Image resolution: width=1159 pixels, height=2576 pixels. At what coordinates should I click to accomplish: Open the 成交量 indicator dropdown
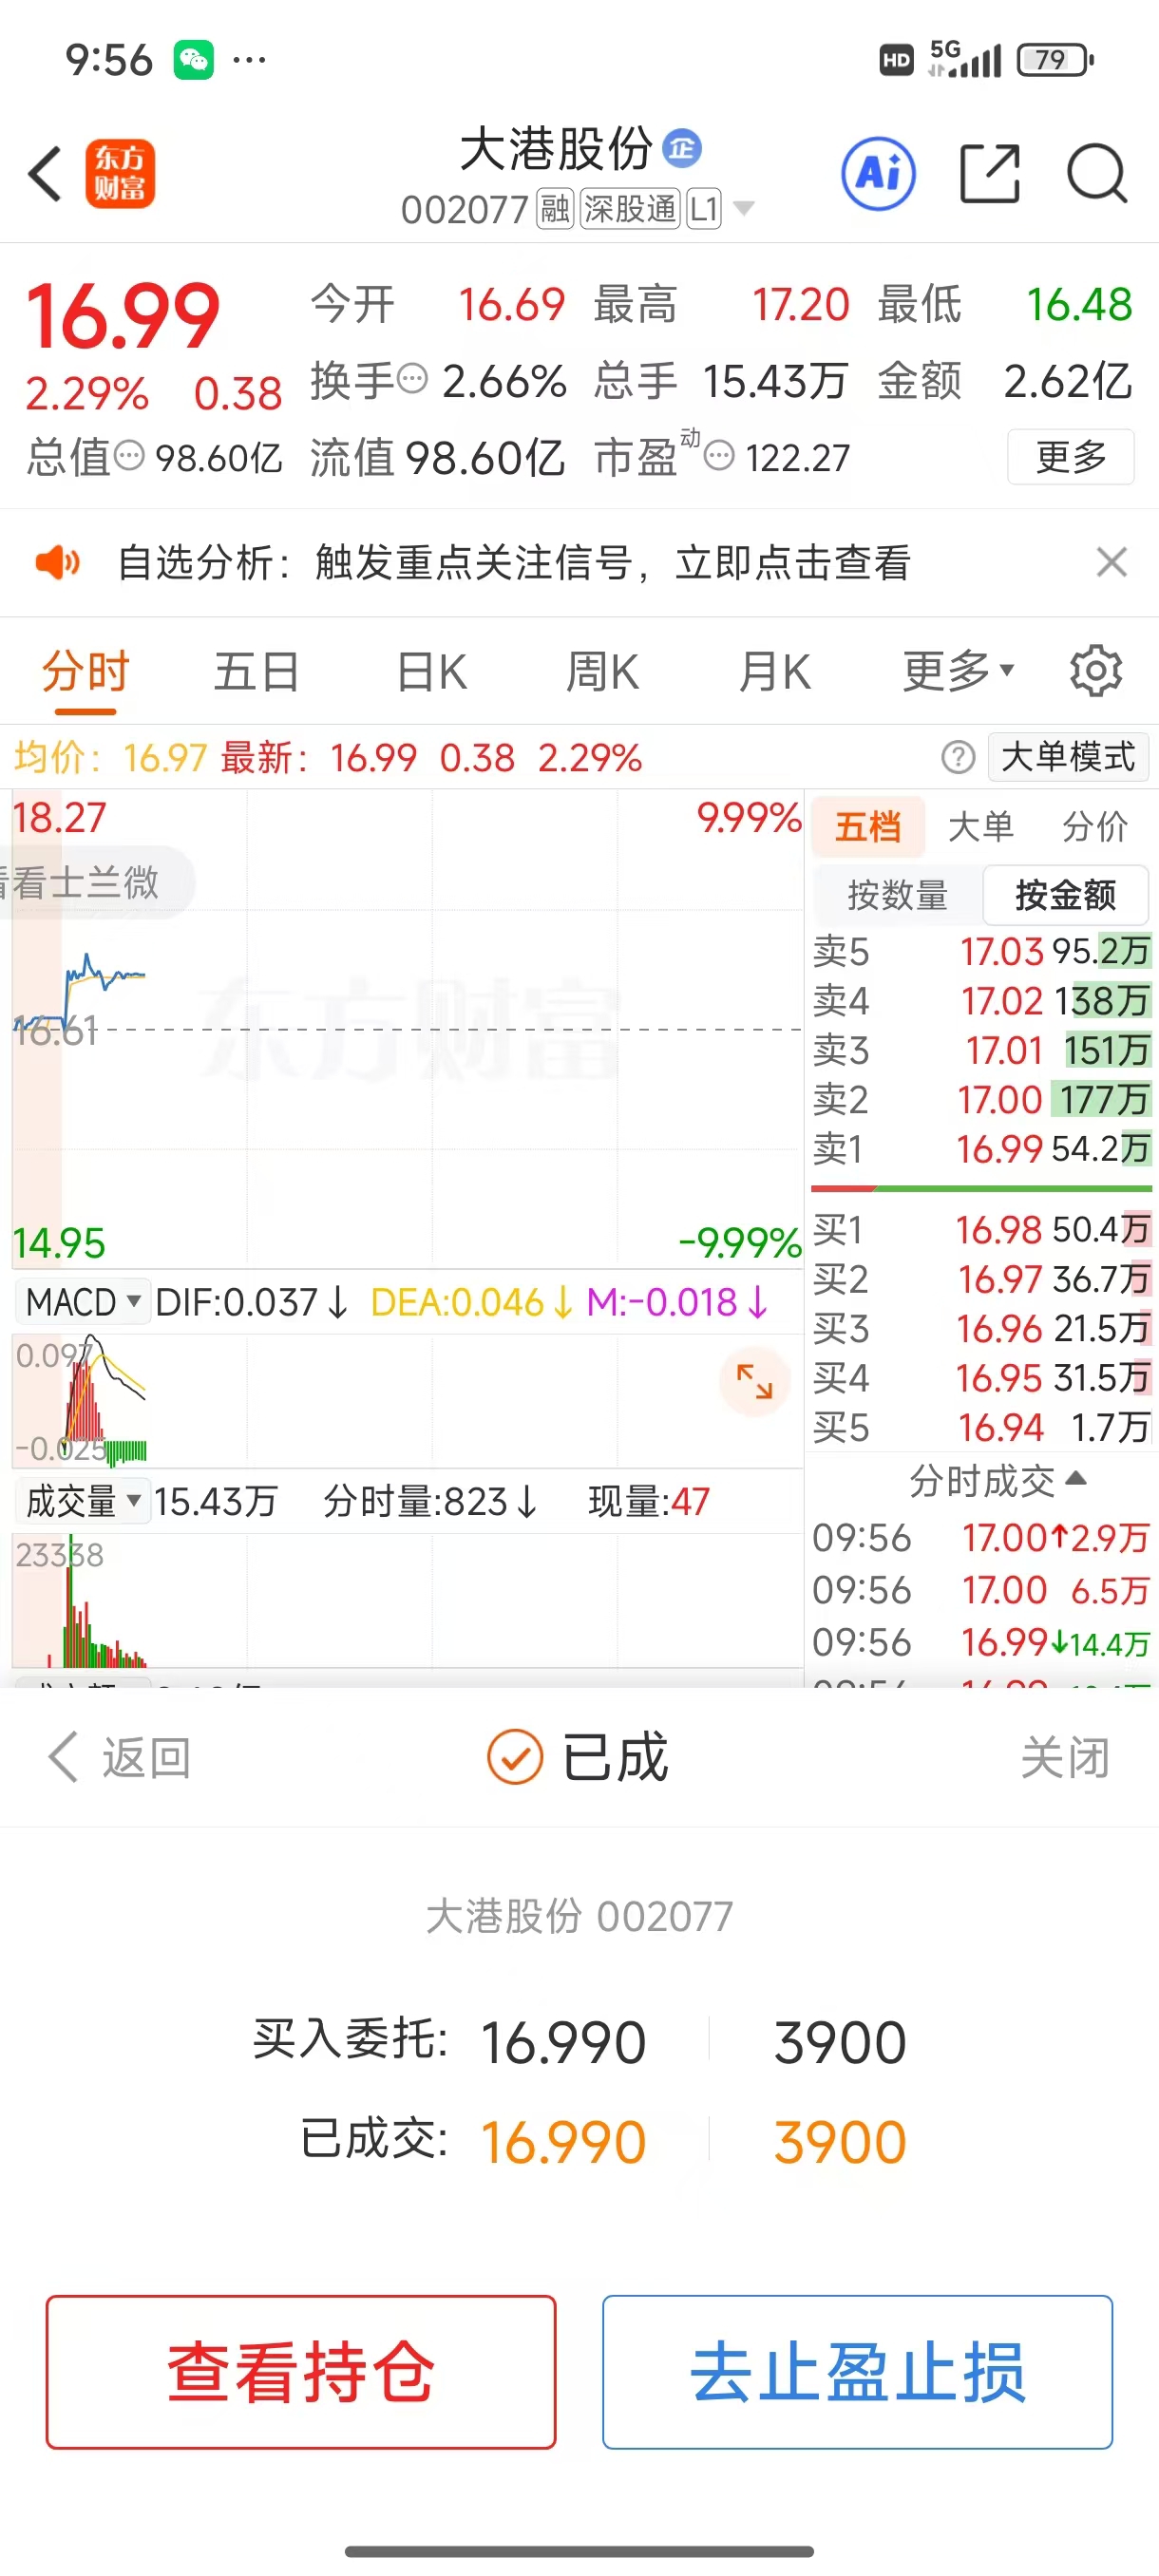82,1500
